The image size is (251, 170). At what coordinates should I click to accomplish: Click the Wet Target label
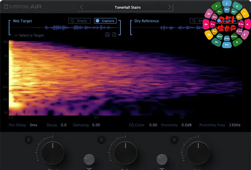[23, 21]
